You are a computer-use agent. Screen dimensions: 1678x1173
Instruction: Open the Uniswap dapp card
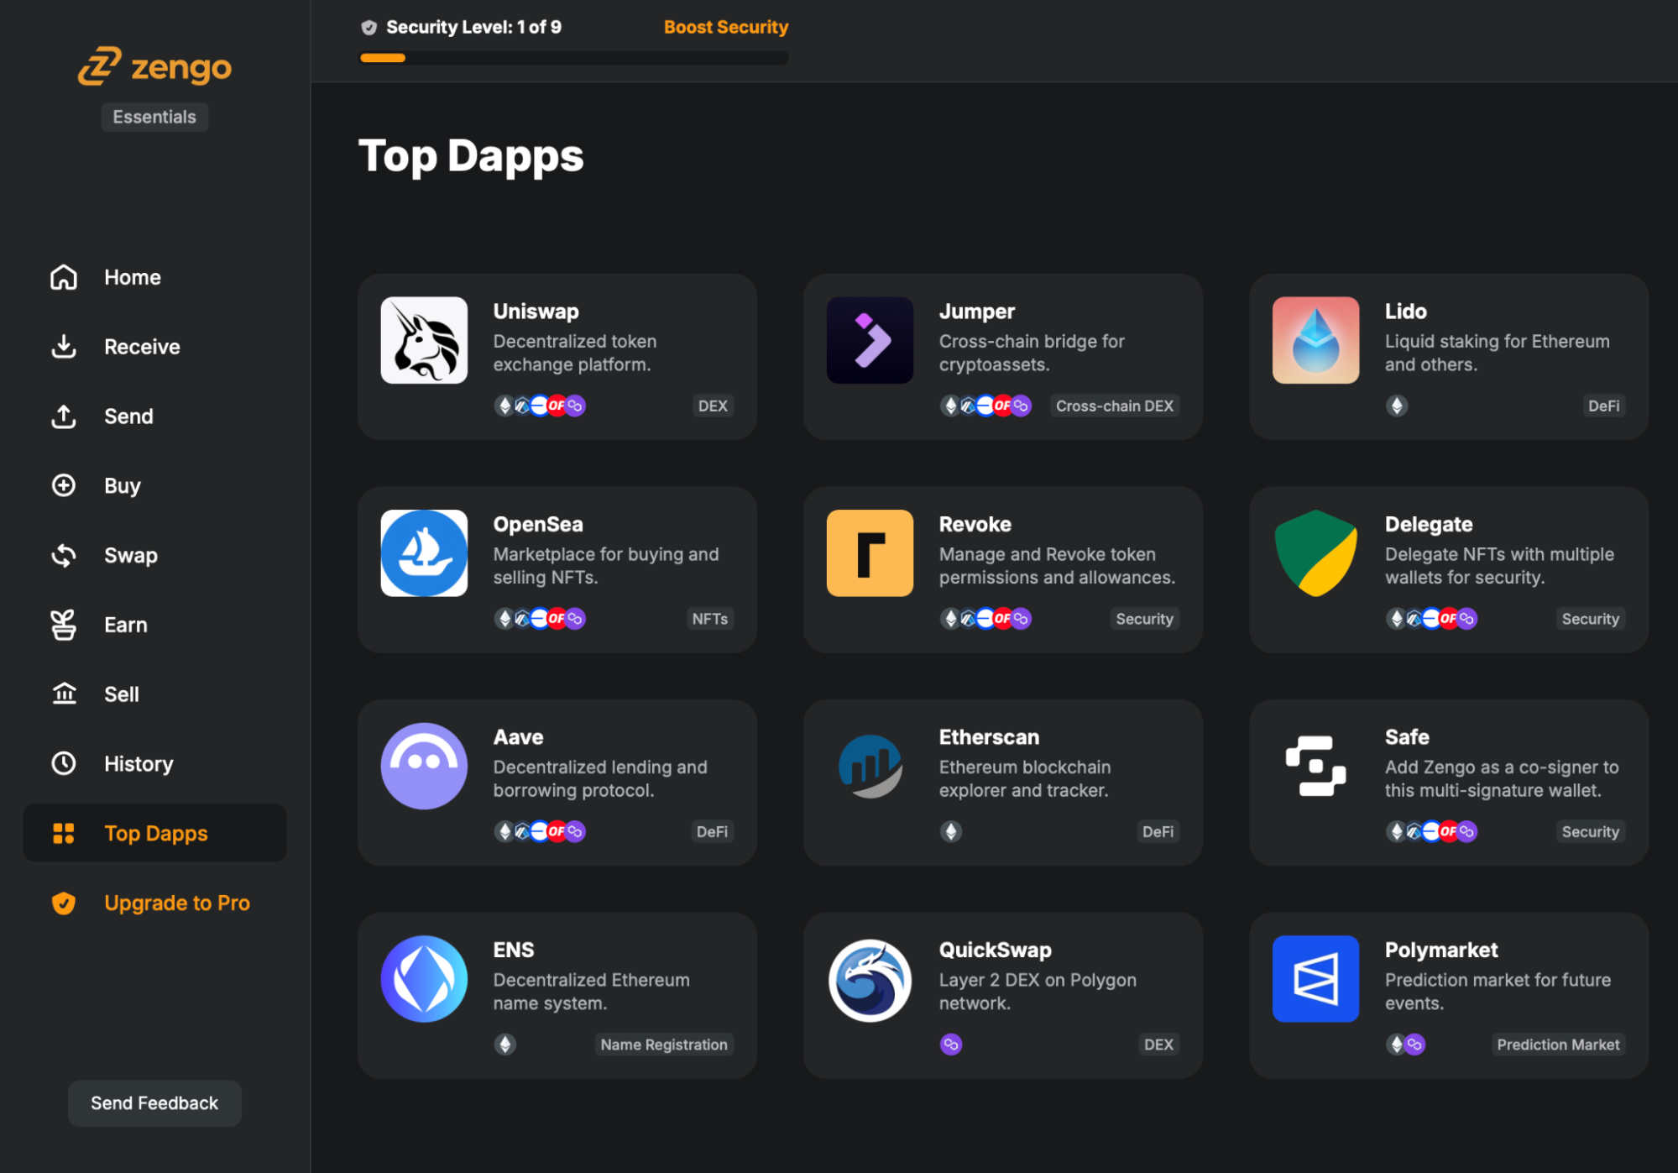(557, 356)
